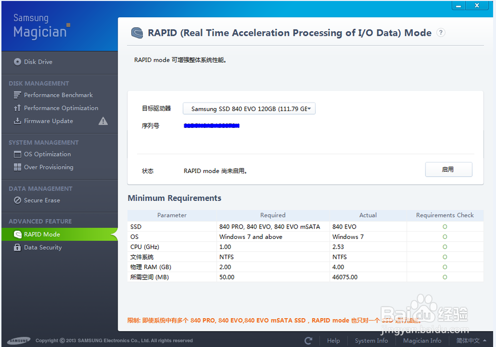The width and height of the screenshot is (496, 347).
Task: Click the green check circle in 所需空间 row
Action: pyautogui.click(x=445, y=278)
